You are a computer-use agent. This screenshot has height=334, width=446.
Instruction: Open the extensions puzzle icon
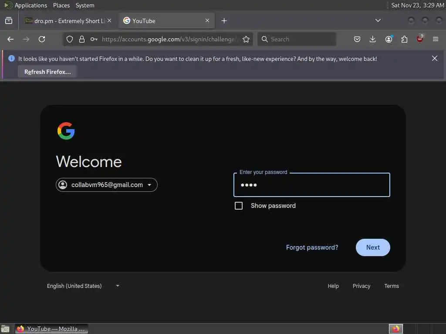click(x=404, y=39)
